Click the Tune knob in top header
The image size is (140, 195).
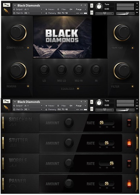click(99, 6)
